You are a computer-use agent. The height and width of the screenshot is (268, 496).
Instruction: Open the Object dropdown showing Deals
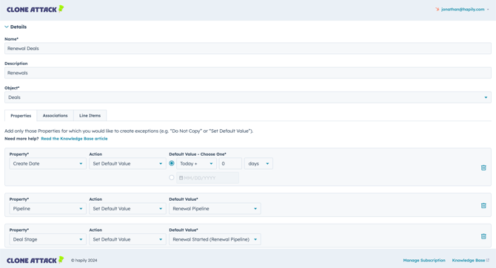point(248,97)
